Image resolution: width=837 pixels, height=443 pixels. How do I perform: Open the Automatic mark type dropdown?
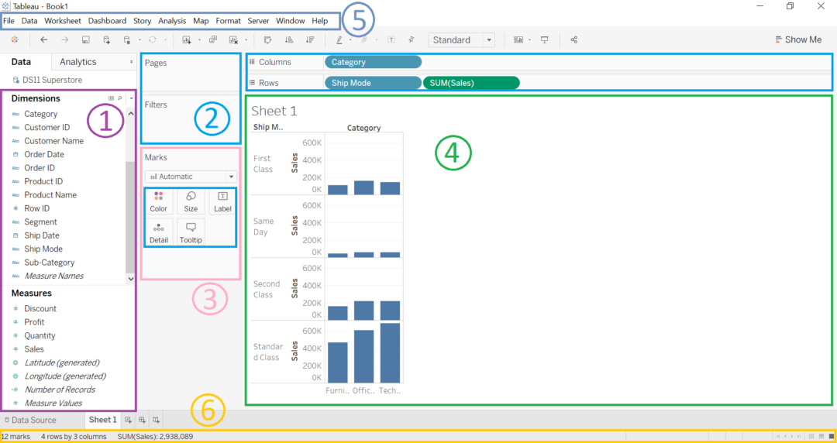point(191,177)
